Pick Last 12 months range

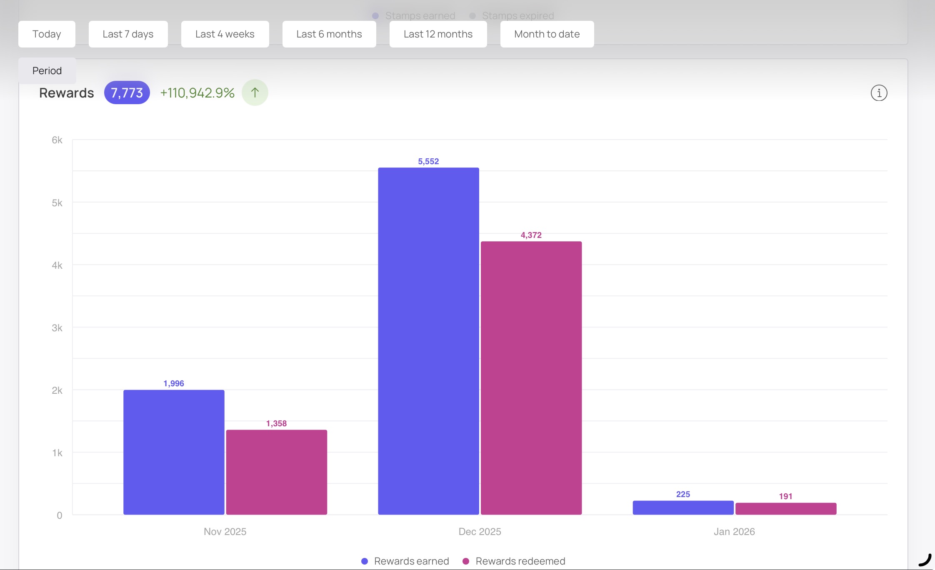[x=438, y=34]
